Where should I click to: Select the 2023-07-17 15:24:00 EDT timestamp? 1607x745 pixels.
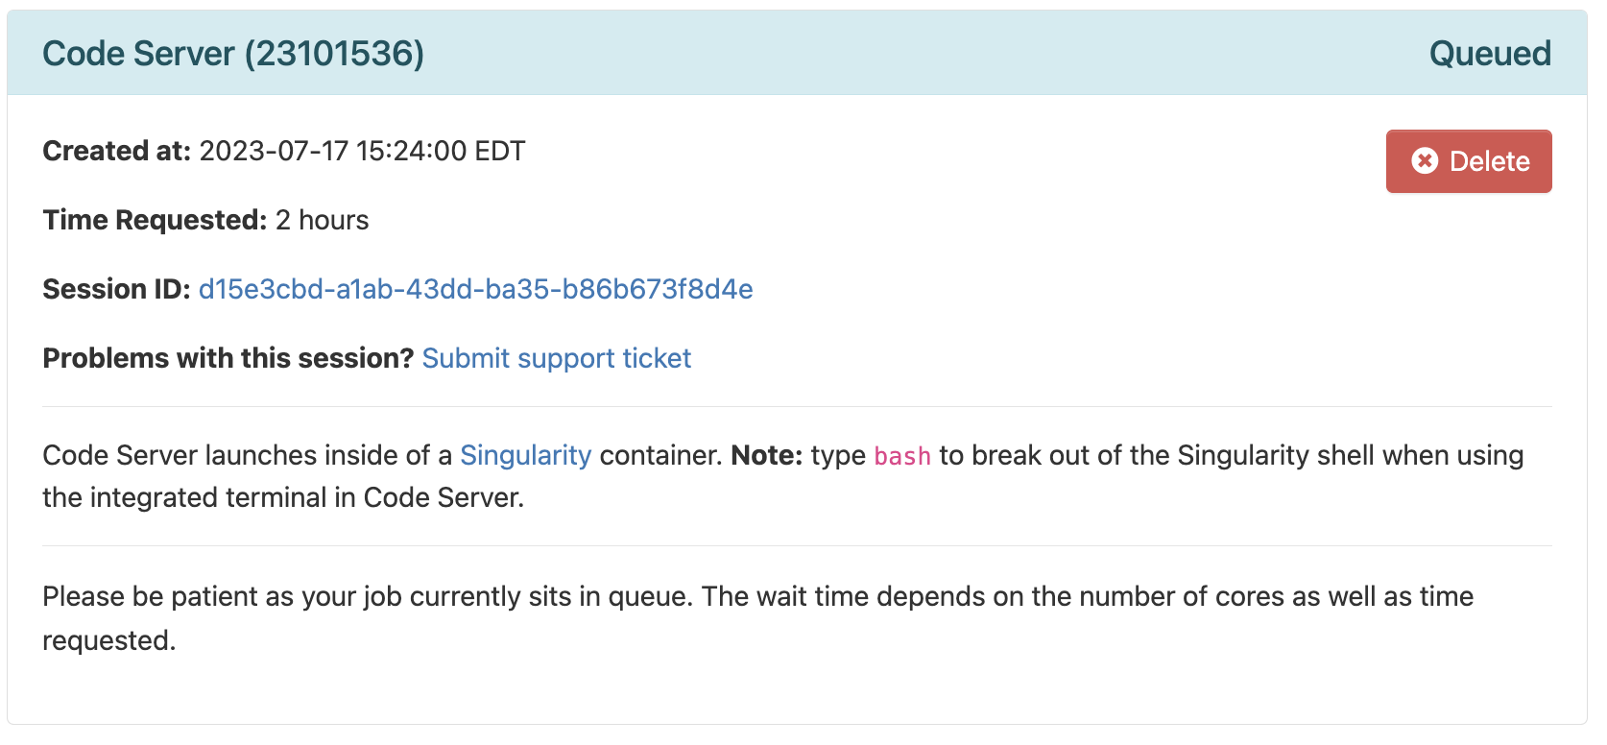[362, 151]
